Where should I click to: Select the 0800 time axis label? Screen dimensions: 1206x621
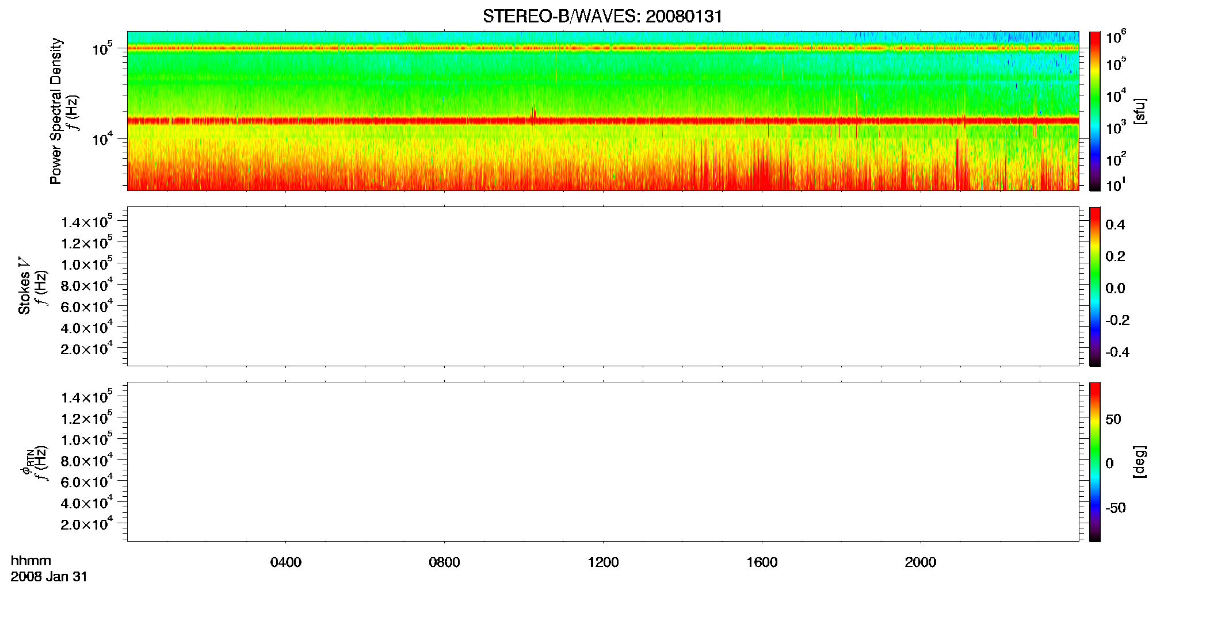click(444, 562)
